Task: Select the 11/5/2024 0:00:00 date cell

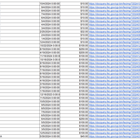Action: point(50,98)
